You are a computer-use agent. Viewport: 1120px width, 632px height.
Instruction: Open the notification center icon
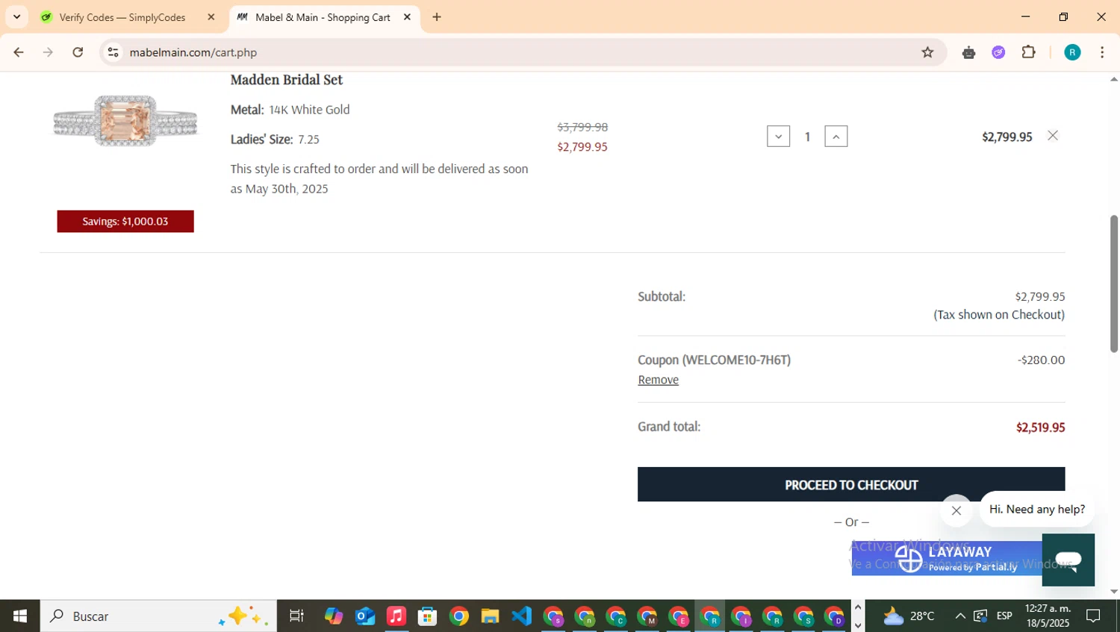1093,616
